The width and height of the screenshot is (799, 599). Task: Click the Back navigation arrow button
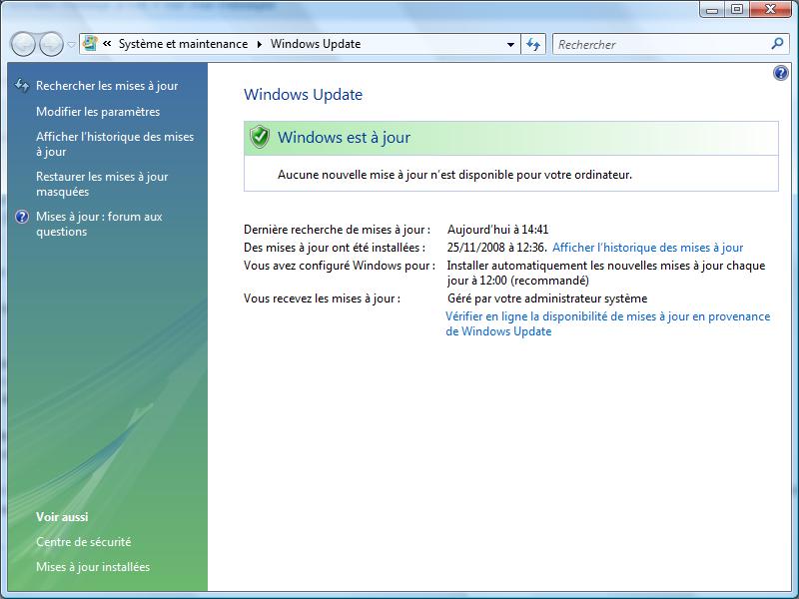coord(23,44)
